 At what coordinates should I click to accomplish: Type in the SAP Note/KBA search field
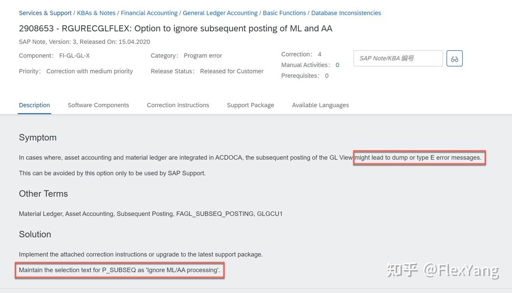tap(397, 59)
